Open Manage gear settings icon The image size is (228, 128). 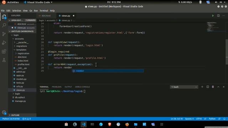pos(4,112)
